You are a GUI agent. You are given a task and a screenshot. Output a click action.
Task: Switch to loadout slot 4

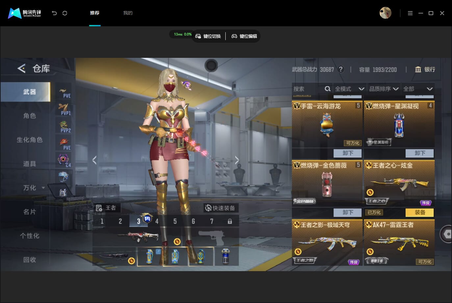[157, 221]
